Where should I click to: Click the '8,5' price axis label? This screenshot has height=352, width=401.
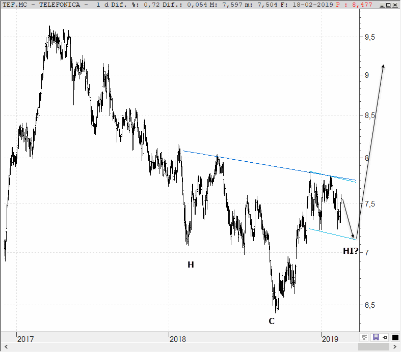tap(369, 115)
